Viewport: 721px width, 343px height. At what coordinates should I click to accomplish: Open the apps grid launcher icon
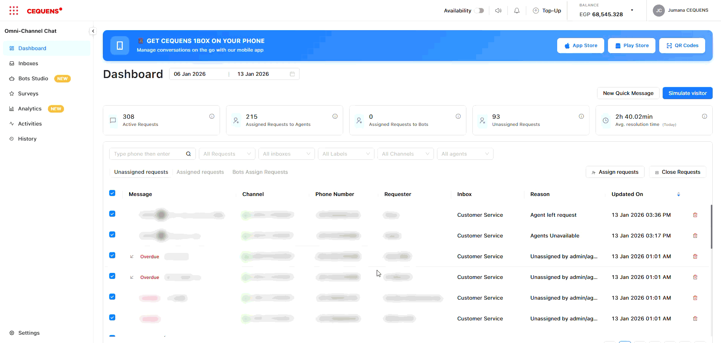[14, 11]
